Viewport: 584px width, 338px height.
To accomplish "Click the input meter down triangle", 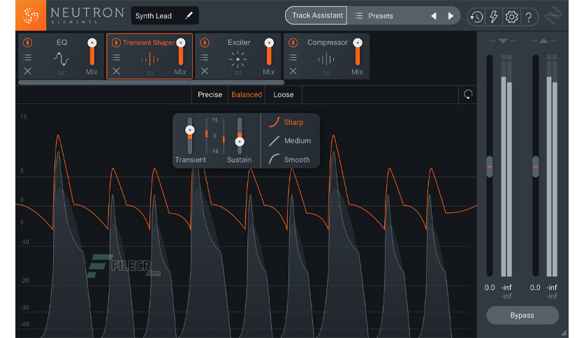I will click(x=503, y=41).
